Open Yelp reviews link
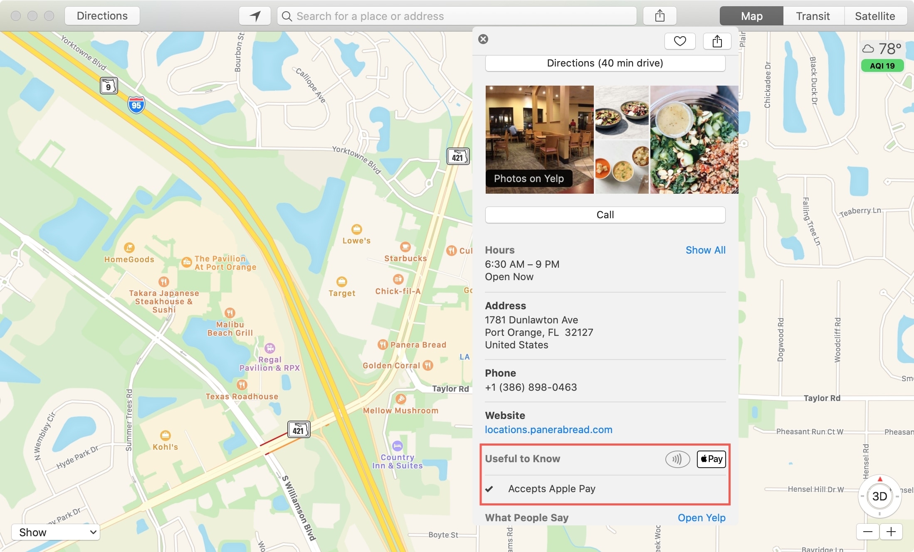The height and width of the screenshot is (552, 914). click(x=702, y=518)
